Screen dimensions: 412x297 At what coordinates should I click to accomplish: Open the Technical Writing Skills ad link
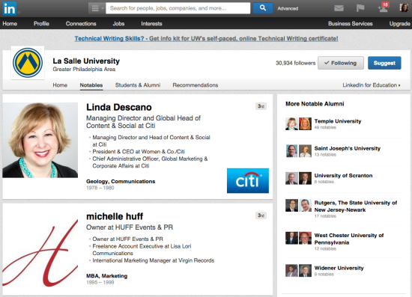point(206,39)
